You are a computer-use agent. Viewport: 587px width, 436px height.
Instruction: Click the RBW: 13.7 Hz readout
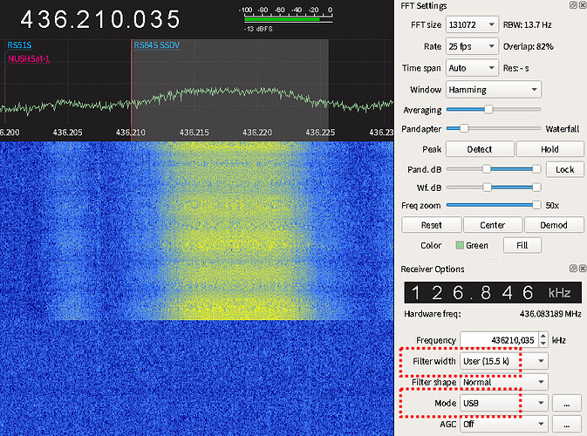pos(527,25)
